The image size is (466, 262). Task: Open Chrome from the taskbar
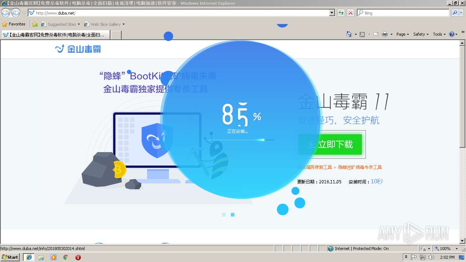pyautogui.click(x=66, y=257)
